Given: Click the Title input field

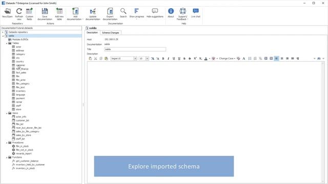Looking at the screenshot, I should pos(135,49).
